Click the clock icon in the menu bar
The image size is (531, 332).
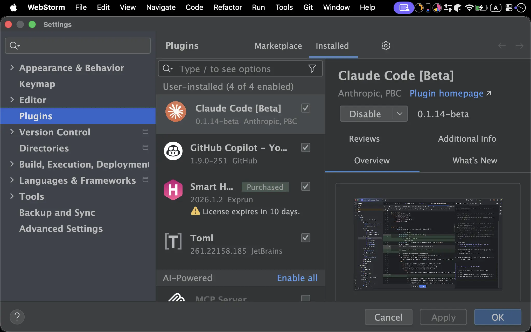point(521,8)
